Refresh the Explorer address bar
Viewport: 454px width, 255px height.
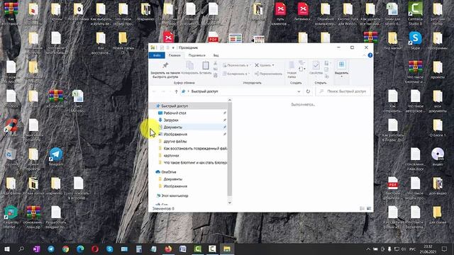click(x=308, y=91)
